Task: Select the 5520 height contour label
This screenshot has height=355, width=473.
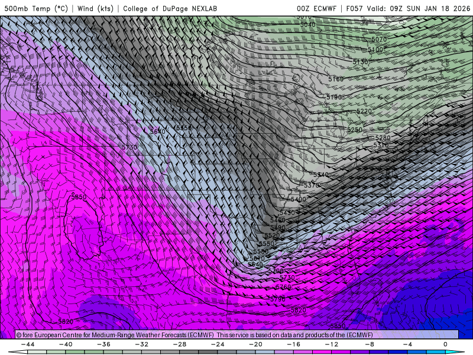Action: pos(273,235)
